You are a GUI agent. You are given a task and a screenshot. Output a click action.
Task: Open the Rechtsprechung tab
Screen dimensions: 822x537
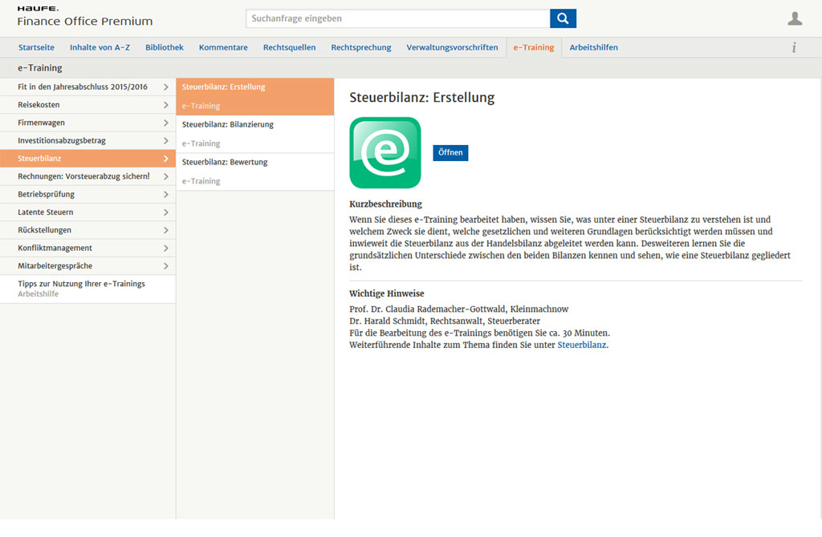(x=360, y=47)
